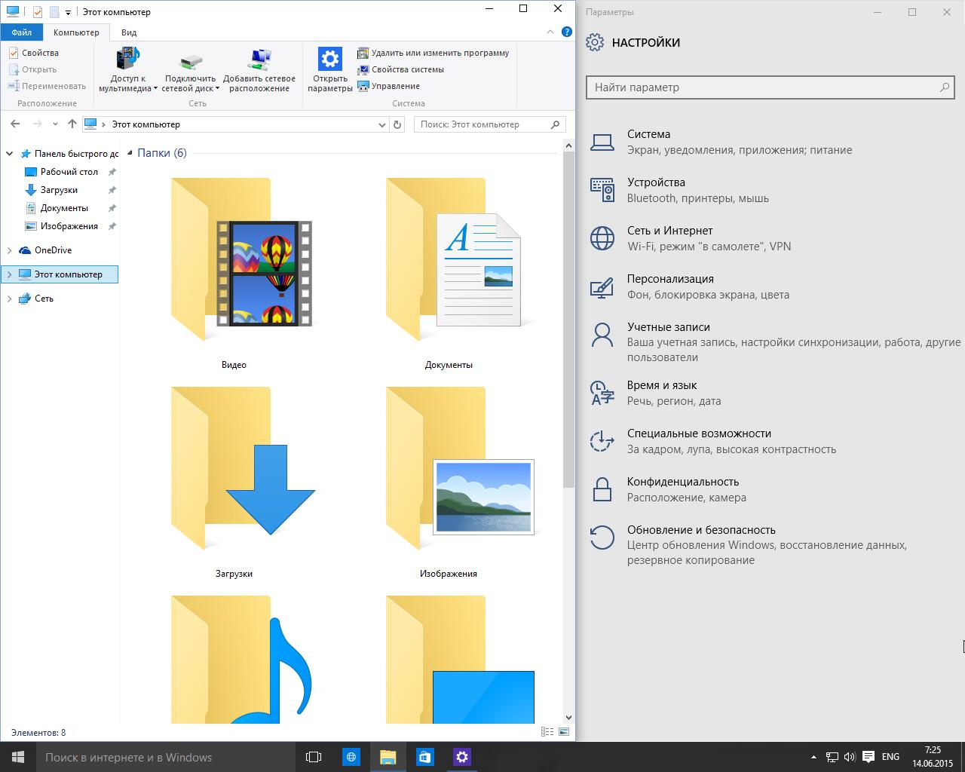Click the Explorer back arrow
This screenshot has width=965, height=772.
[x=16, y=124]
